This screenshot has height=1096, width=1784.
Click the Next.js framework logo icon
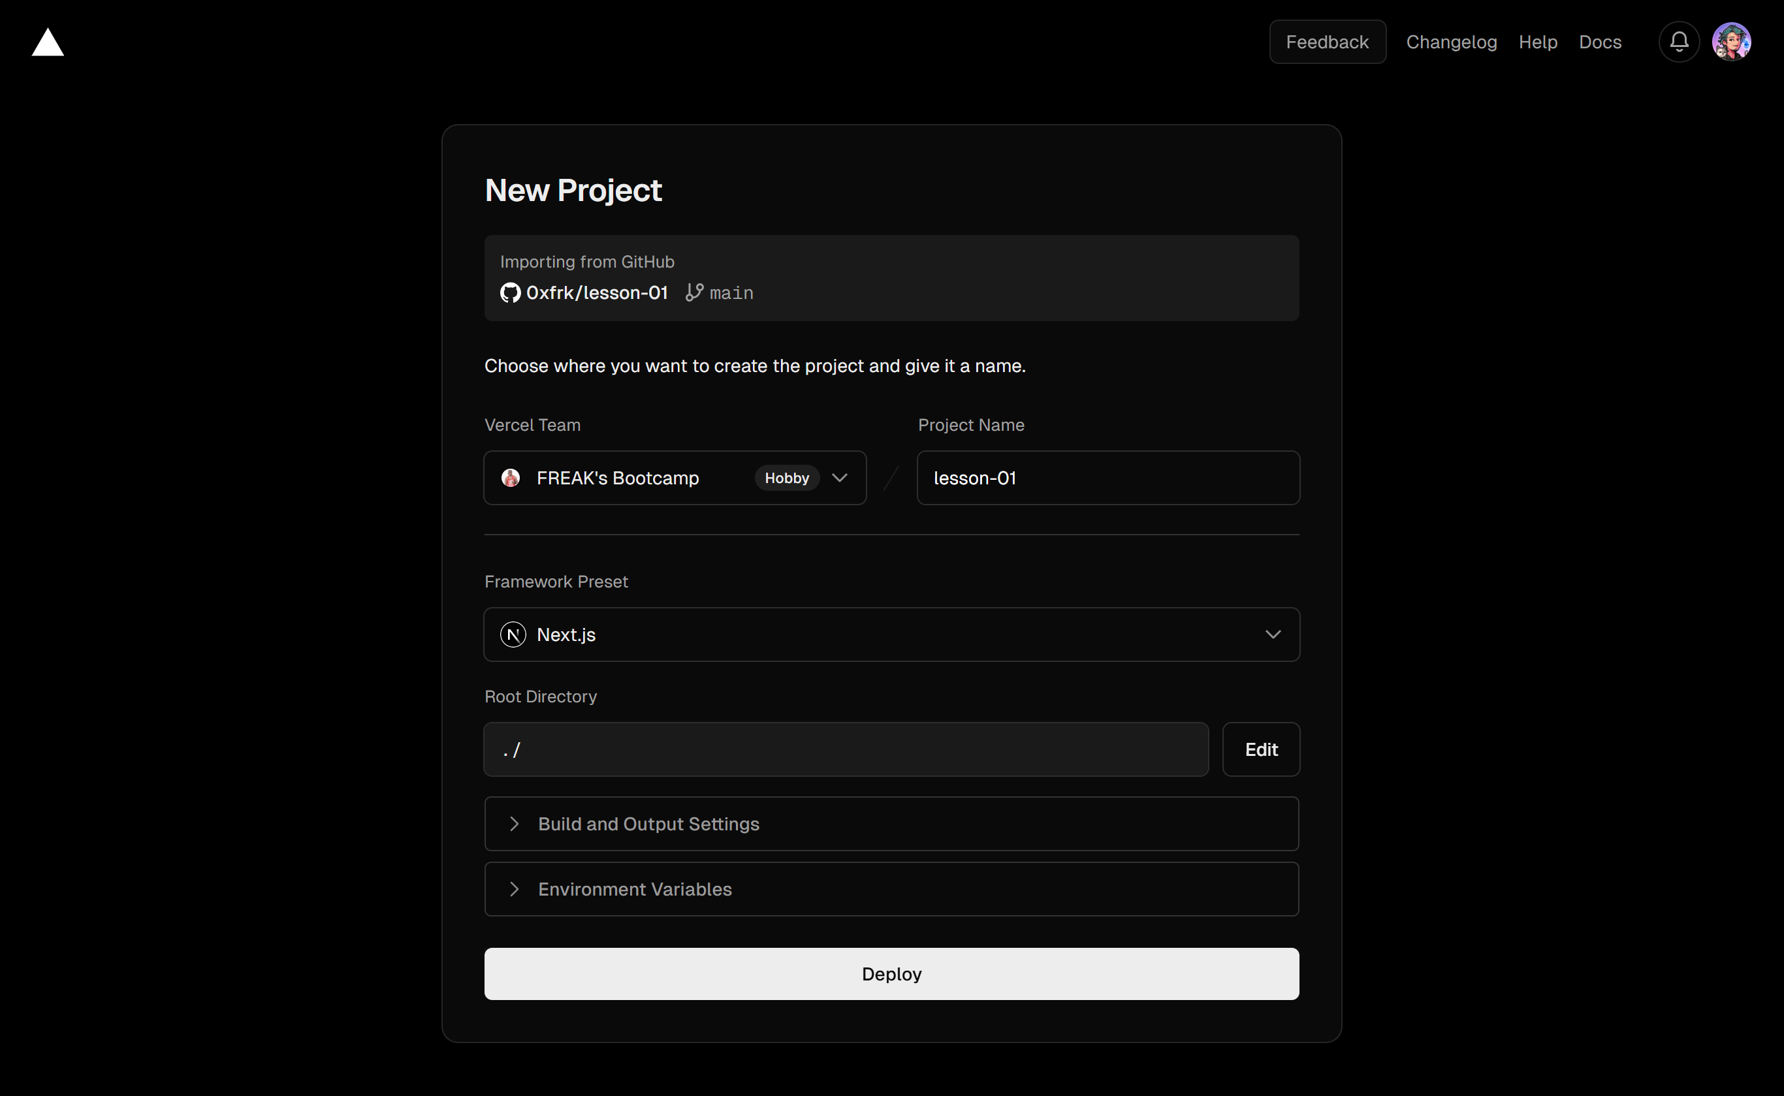tap(513, 634)
